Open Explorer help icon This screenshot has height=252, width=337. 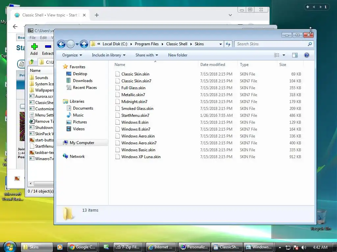307,55
